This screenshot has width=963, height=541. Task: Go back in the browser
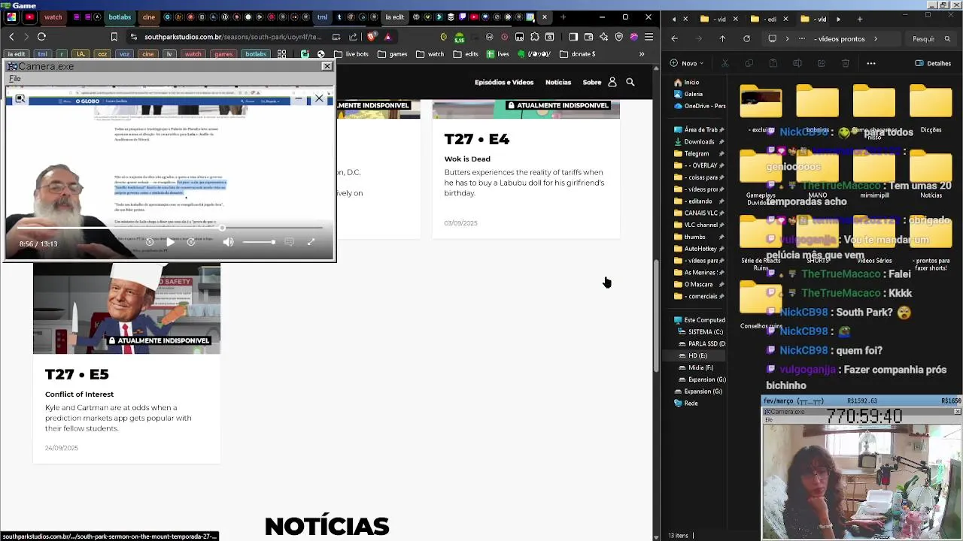11,37
